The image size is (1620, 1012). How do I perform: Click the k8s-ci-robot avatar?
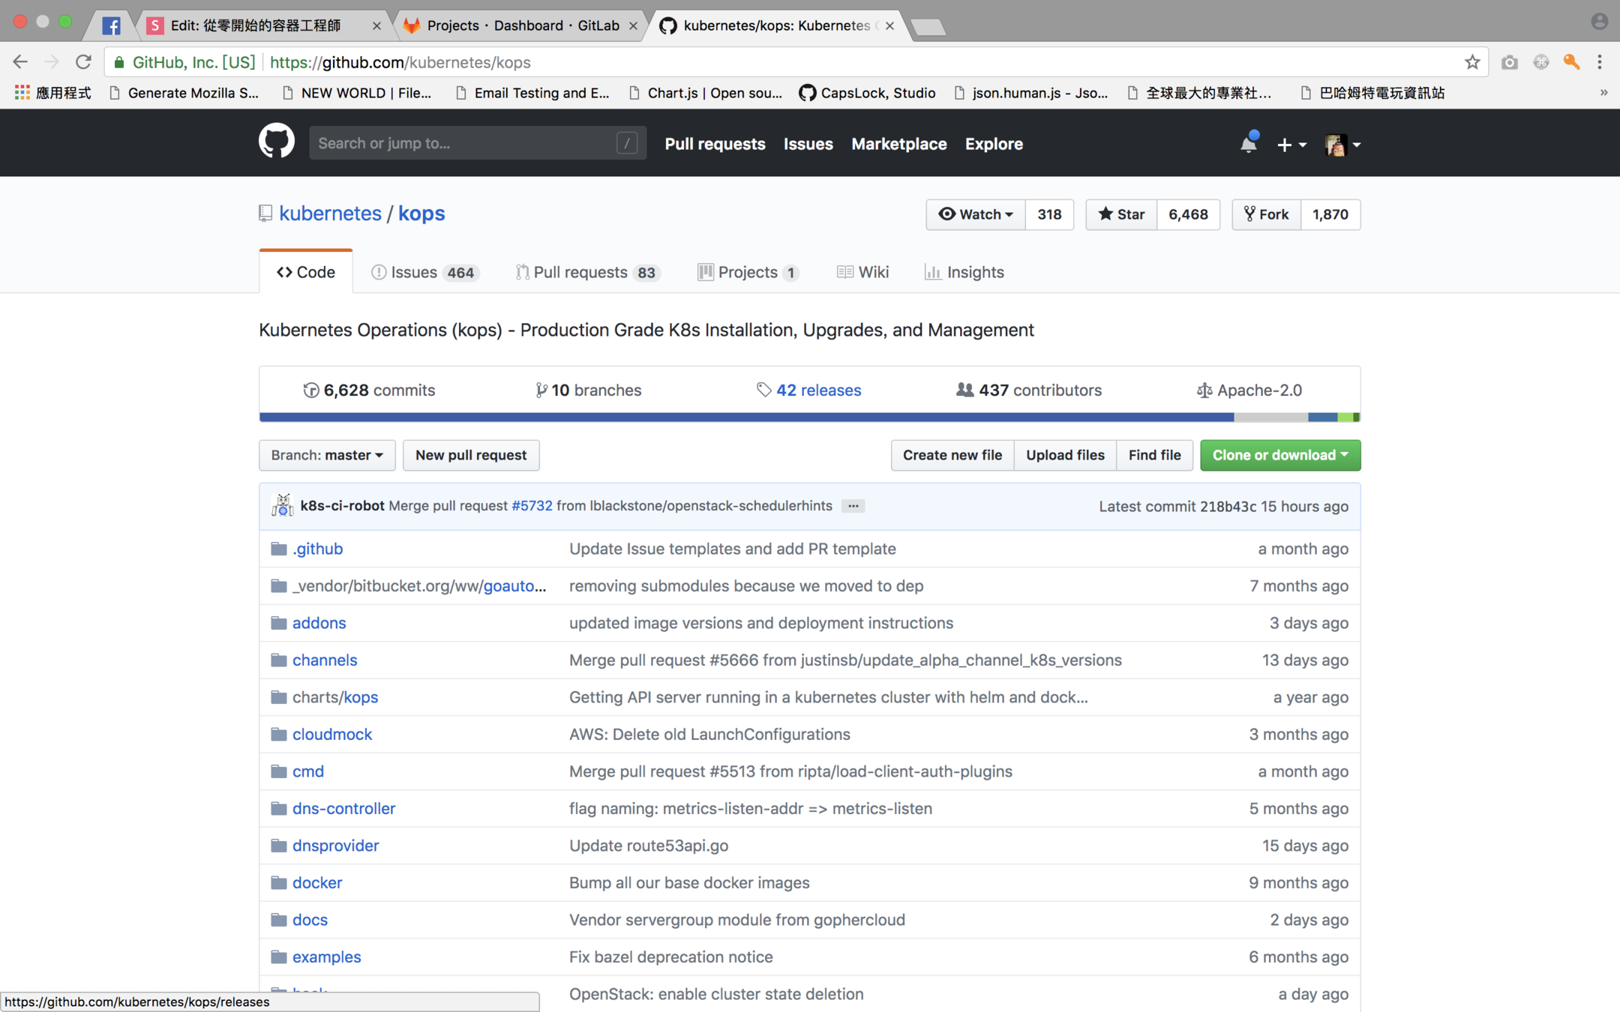283,506
